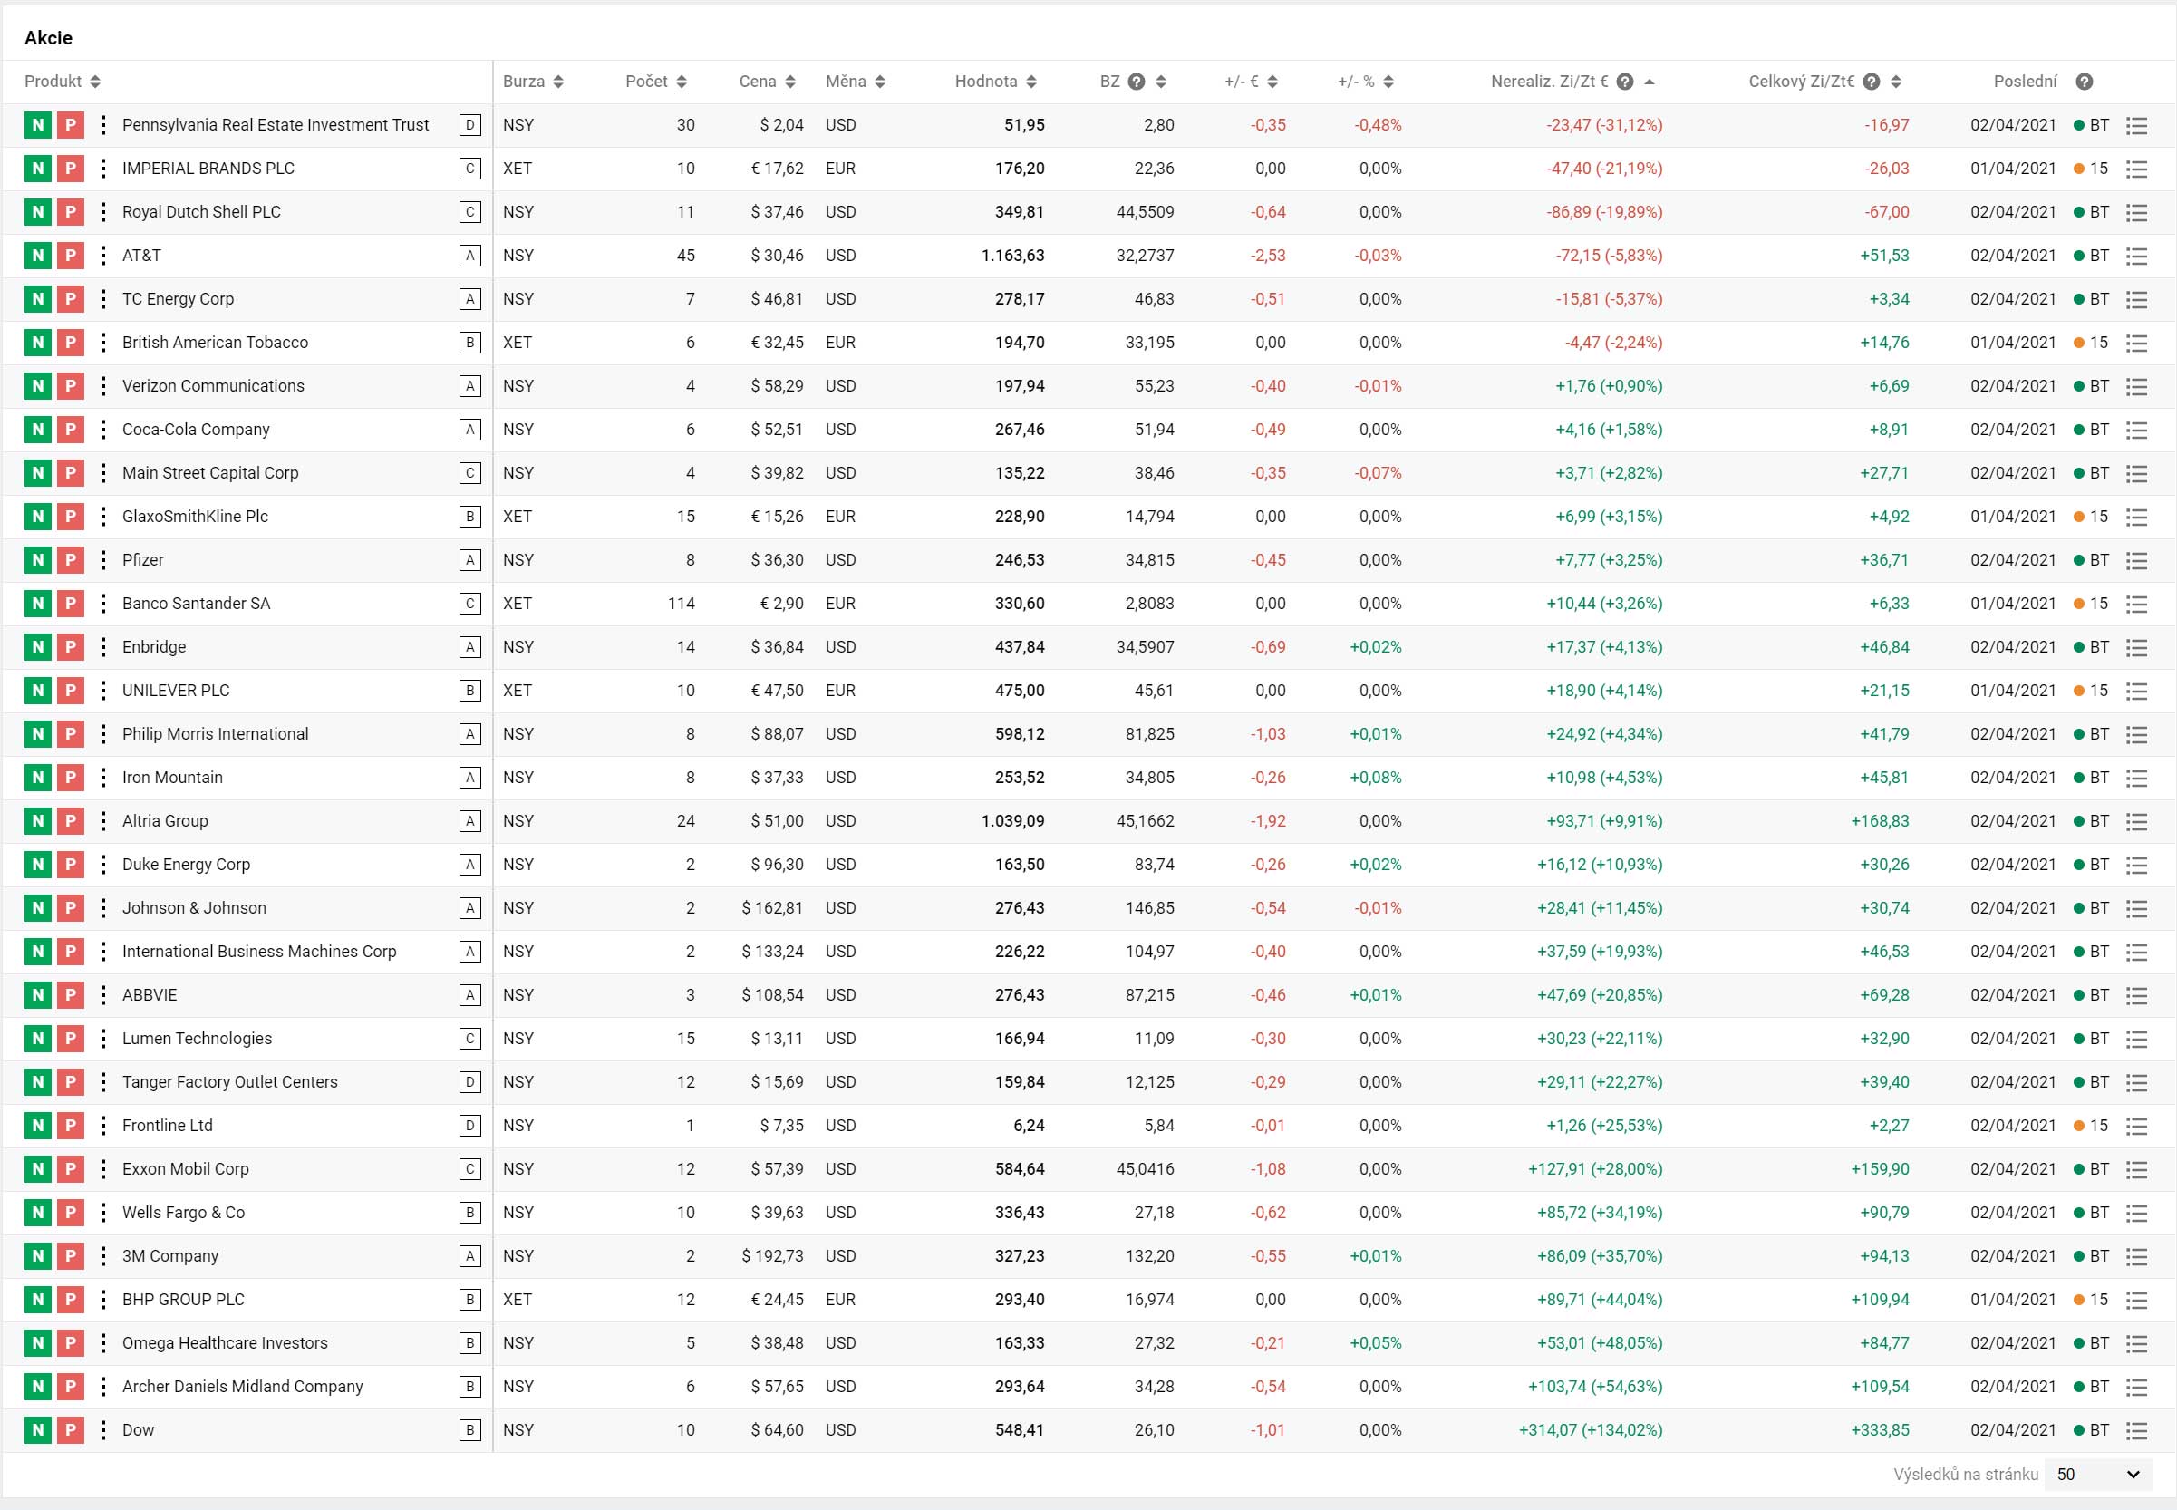The image size is (2177, 1510).
Task: Click the C category badge for Main Street Capital Corp
Action: pyautogui.click(x=470, y=473)
